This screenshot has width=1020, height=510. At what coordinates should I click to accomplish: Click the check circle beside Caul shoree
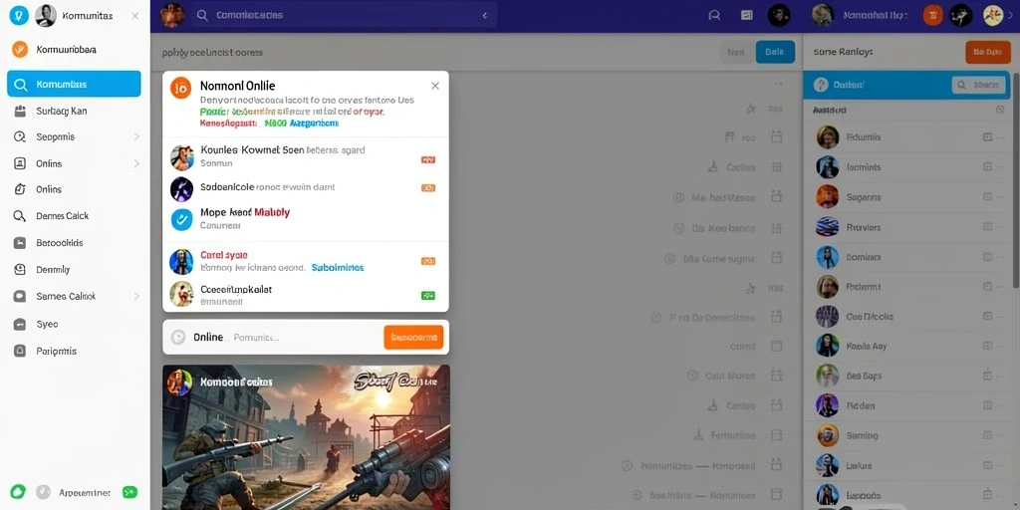click(x=692, y=376)
